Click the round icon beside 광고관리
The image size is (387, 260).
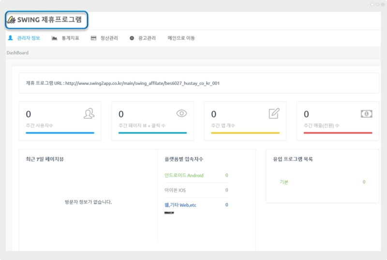click(x=132, y=38)
